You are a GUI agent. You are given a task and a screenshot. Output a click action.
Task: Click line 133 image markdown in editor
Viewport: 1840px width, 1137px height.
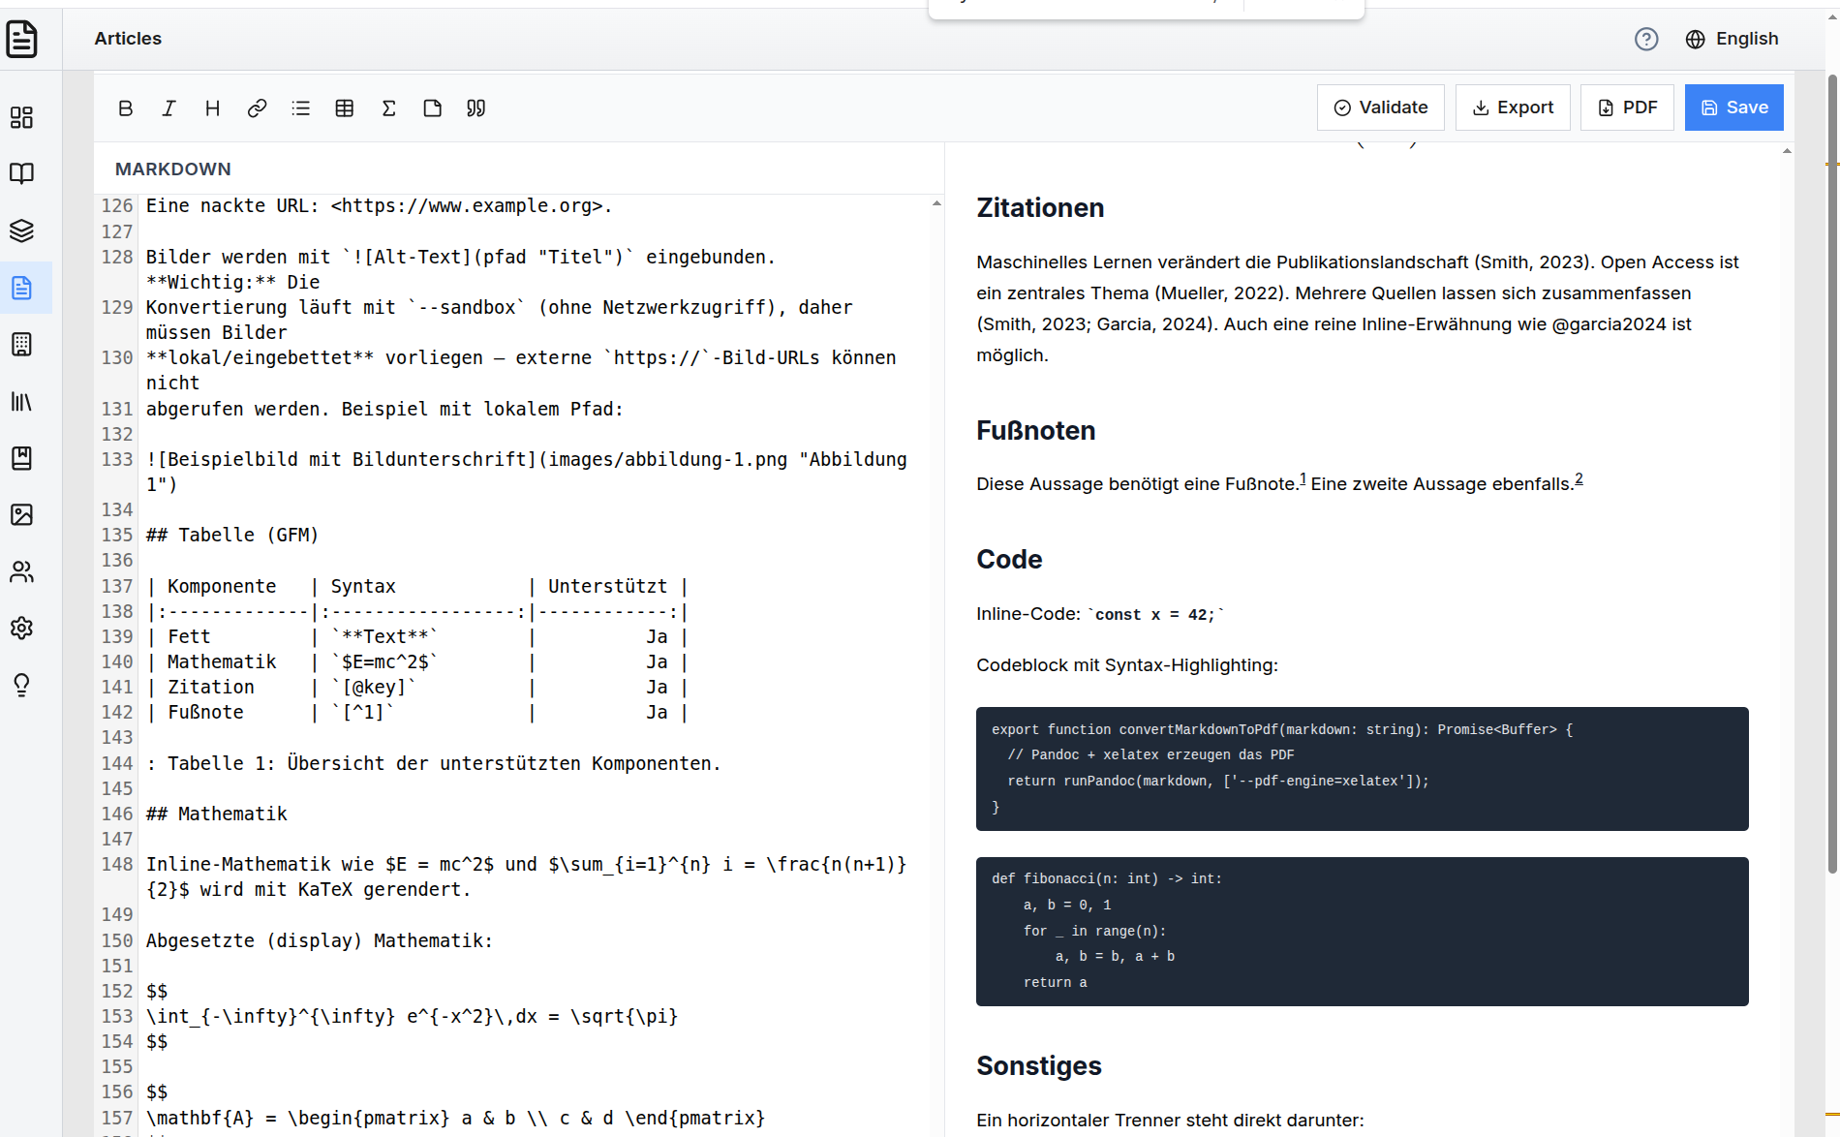[527, 472]
